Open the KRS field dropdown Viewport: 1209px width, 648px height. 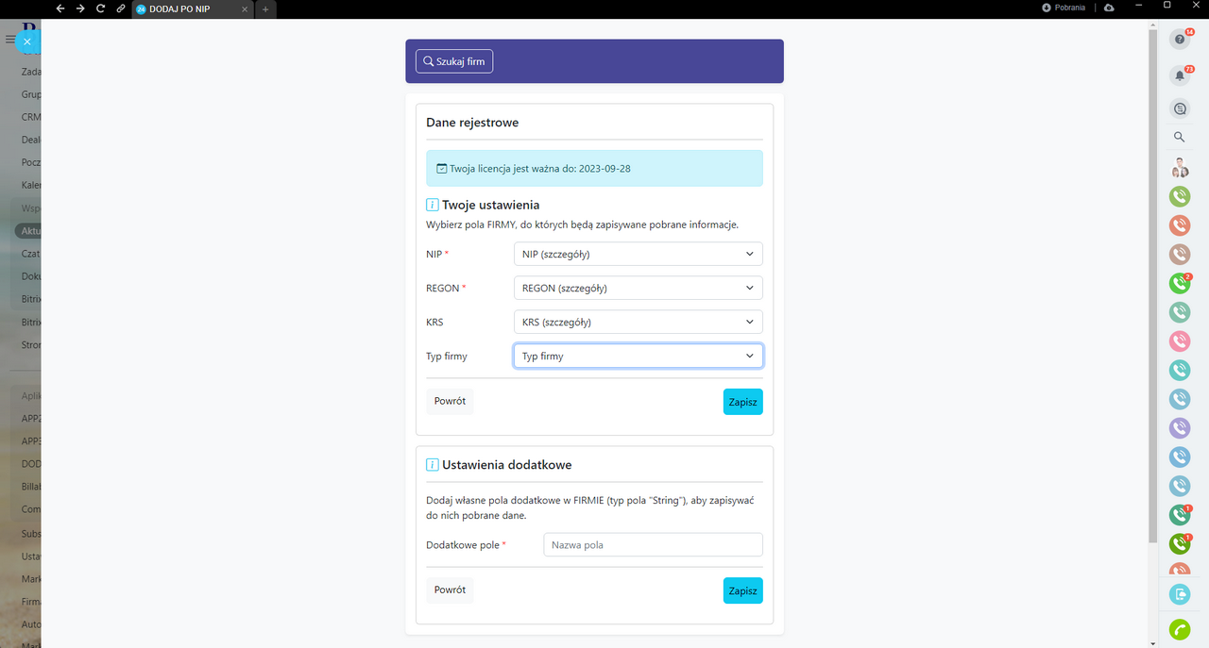(638, 322)
